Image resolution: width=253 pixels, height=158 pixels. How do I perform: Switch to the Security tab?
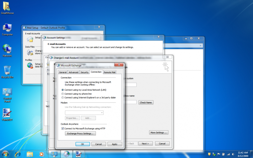[84, 72]
